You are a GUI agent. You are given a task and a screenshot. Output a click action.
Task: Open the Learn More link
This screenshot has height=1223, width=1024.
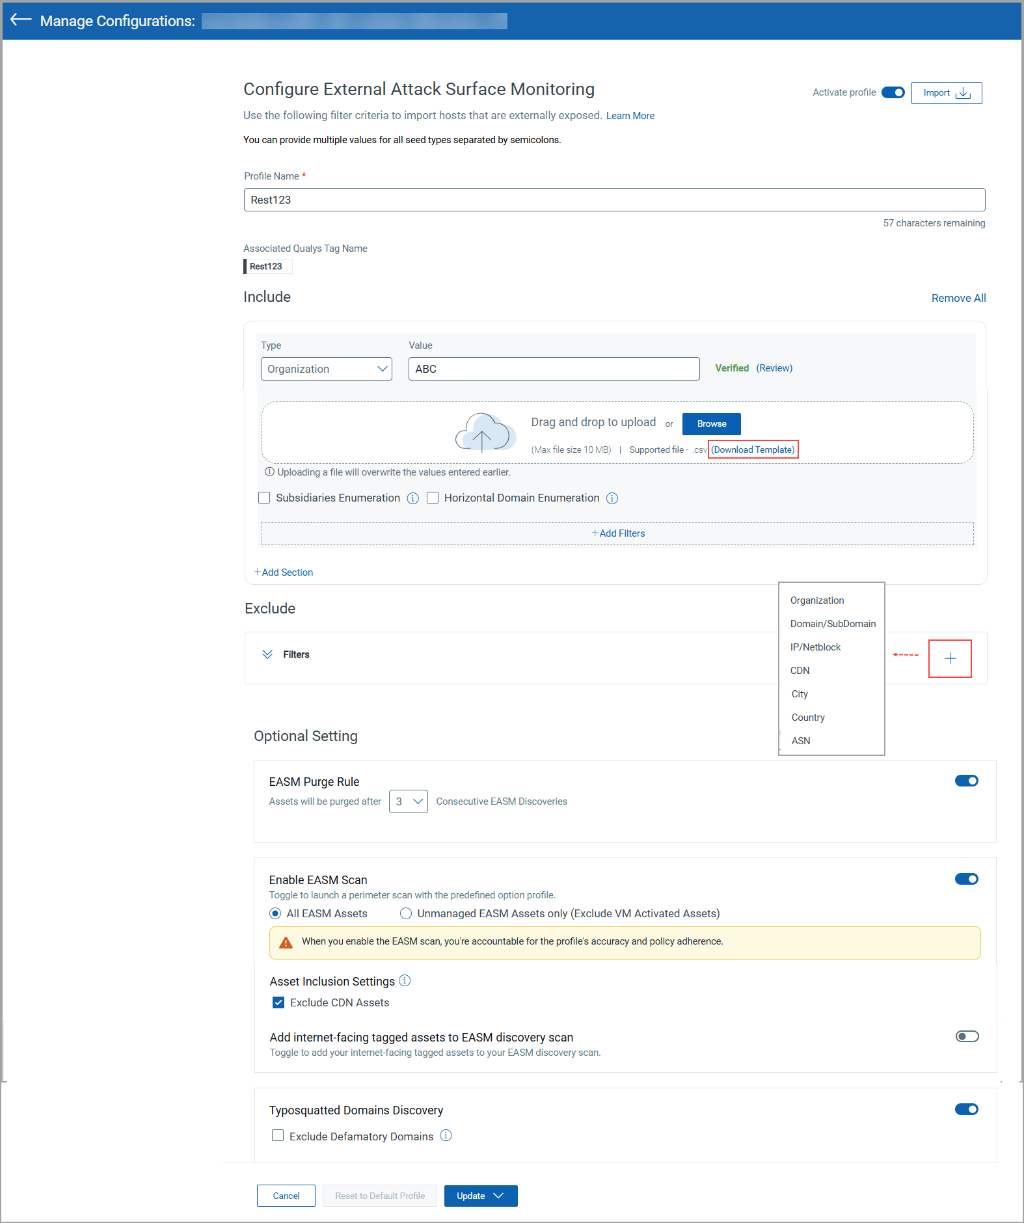[x=630, y=116]
